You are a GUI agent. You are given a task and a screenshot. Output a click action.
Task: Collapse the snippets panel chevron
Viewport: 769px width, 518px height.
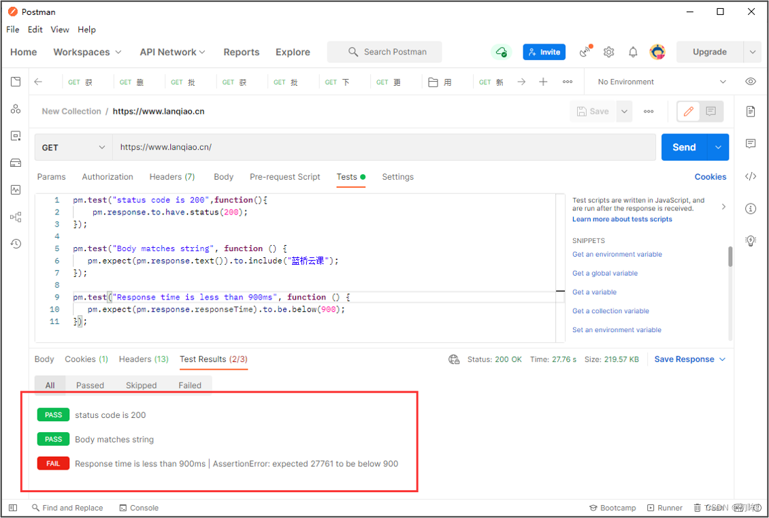pos(723,207)
